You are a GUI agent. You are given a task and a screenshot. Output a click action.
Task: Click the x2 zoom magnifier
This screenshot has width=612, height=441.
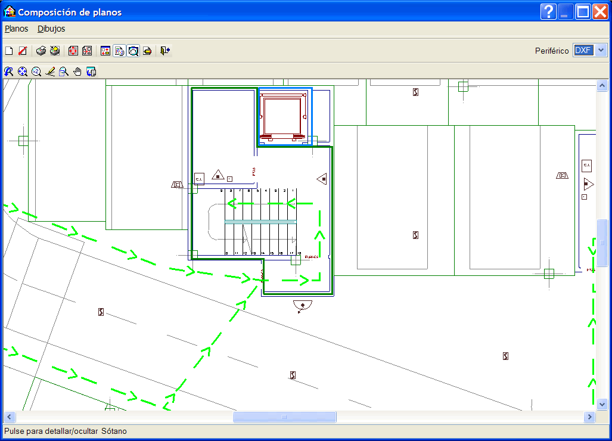[x=36, y=72]
